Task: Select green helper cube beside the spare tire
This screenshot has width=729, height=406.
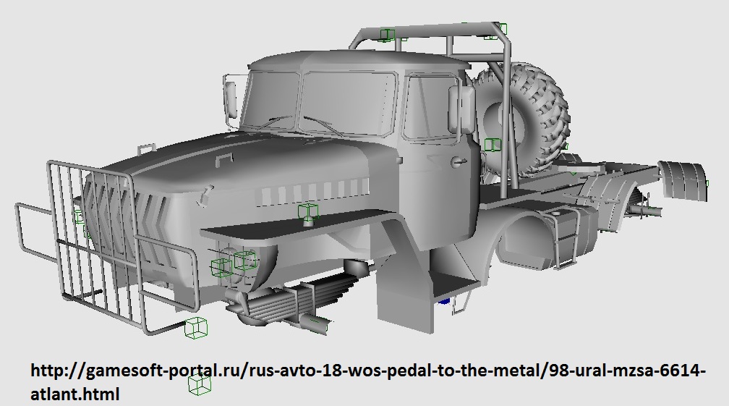Action: point(493,145)
